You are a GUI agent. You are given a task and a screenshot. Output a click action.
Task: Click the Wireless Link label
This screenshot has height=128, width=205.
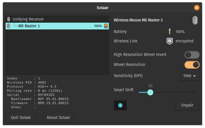point(126,41)
